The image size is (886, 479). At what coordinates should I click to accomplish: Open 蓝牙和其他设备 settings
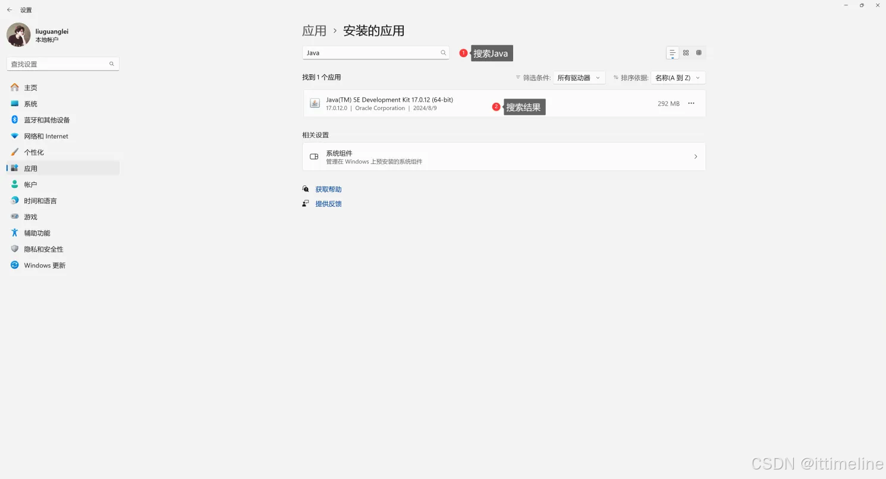point(63,120)
